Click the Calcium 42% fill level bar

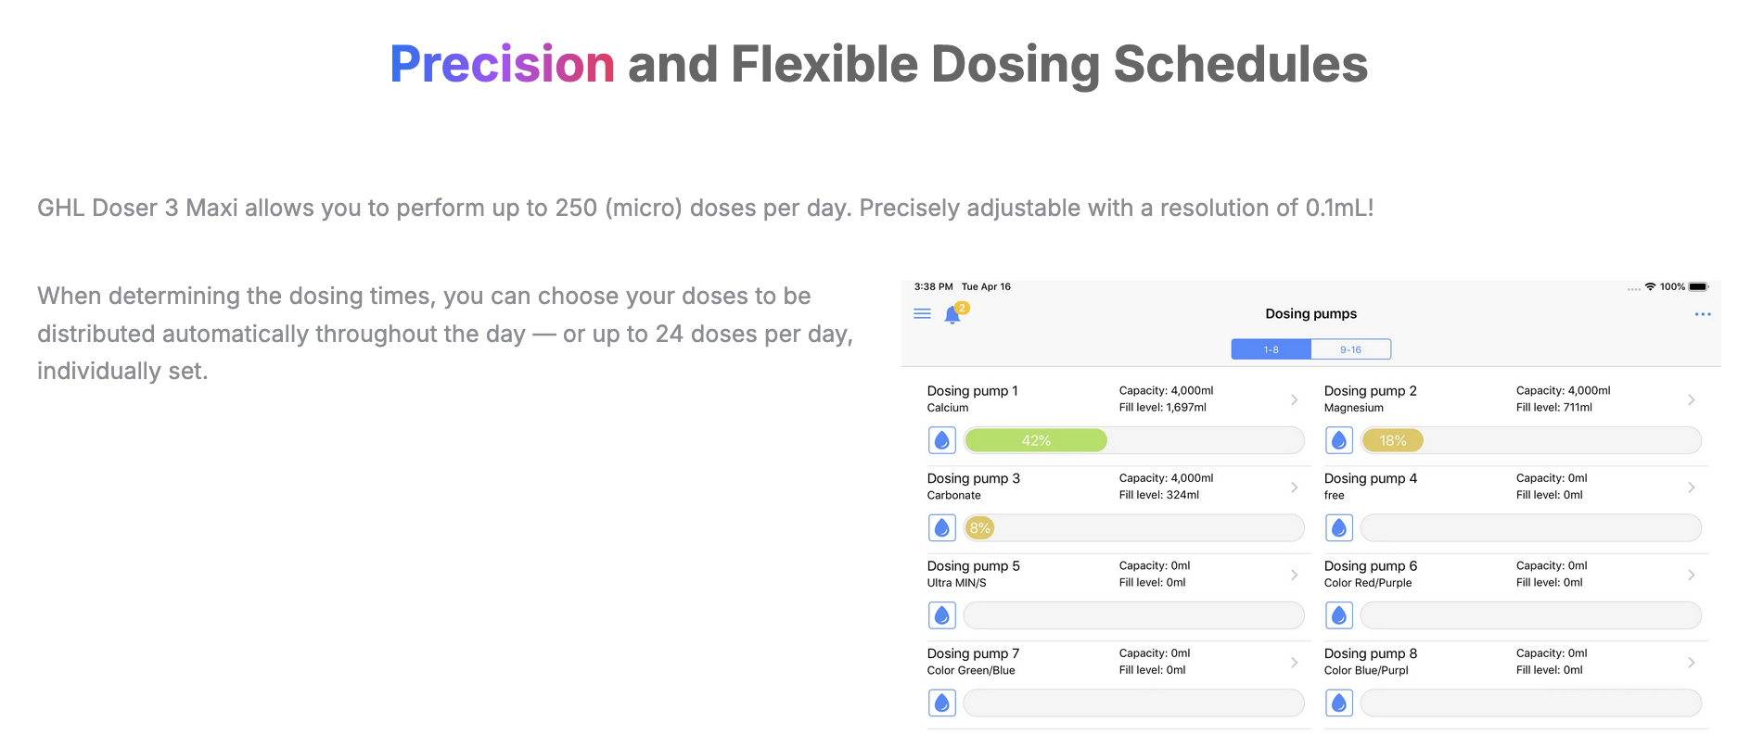coord(1133,440)
